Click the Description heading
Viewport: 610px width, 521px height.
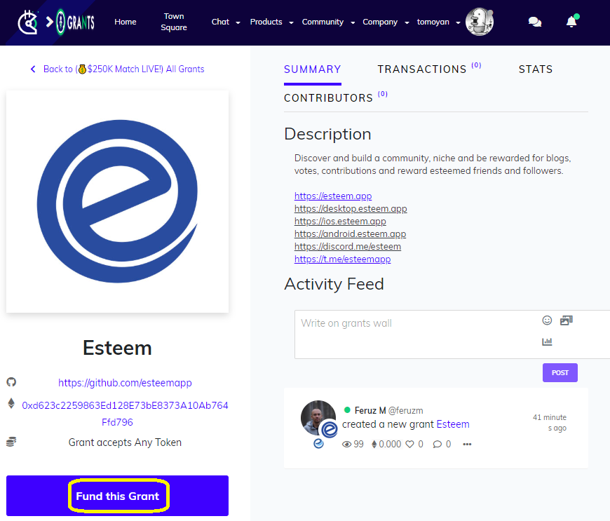(x=327, y=134)
